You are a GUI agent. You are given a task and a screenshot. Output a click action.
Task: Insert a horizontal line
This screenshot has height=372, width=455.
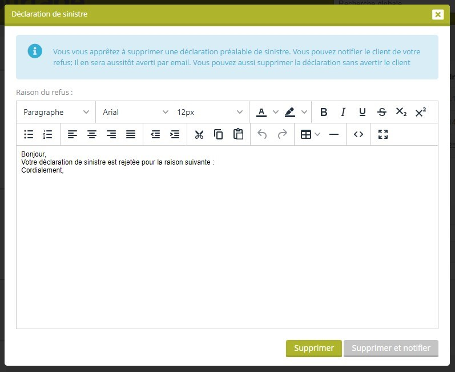334,134
